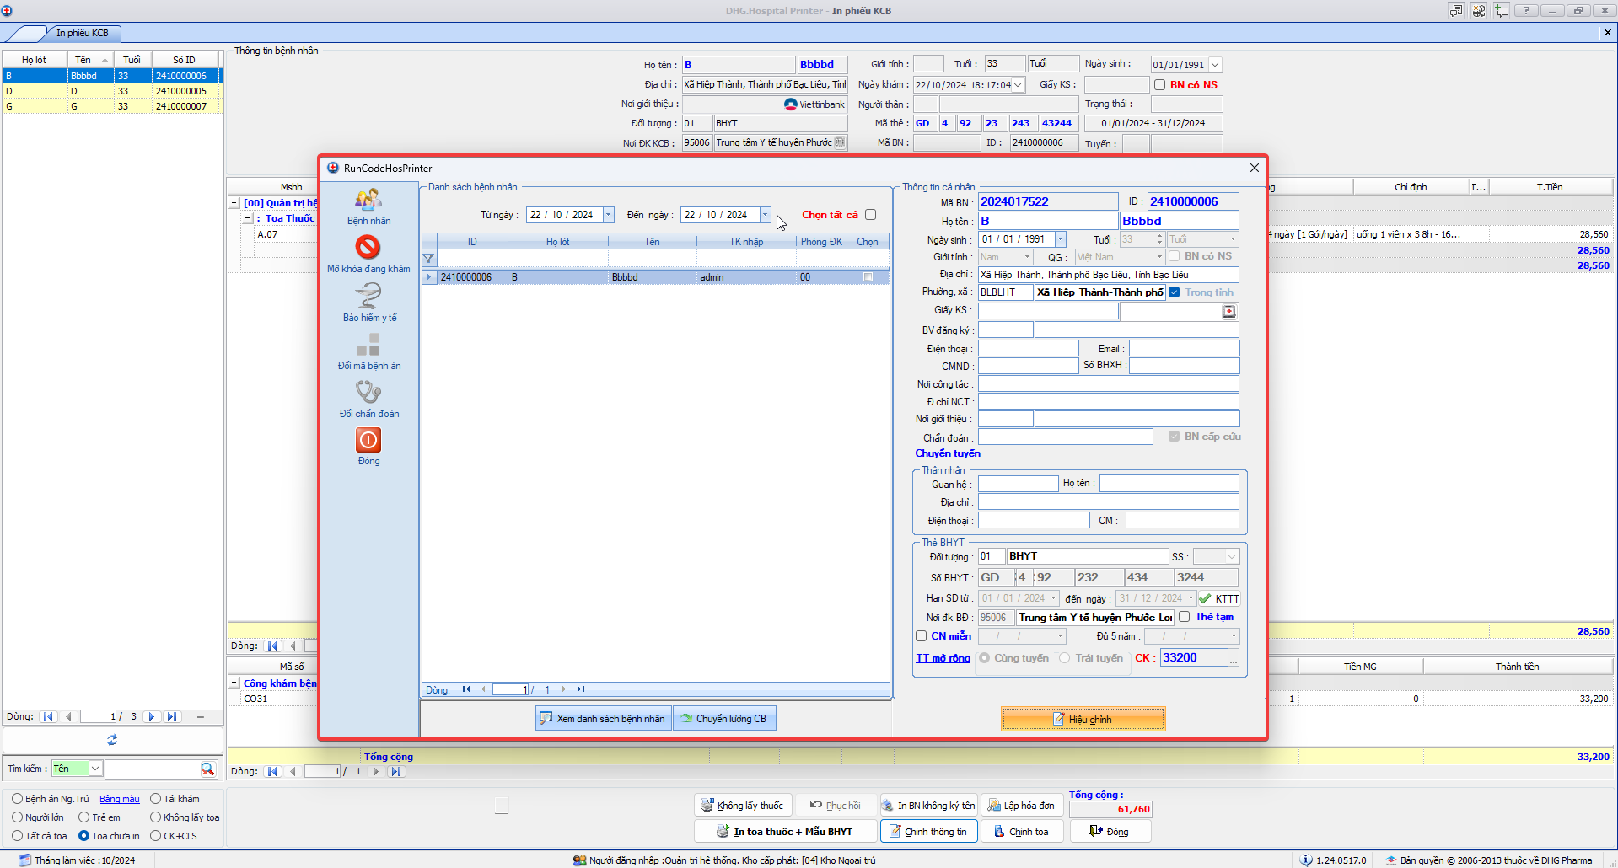The image size is (1618, 868).
Task: Select the Bệnh án Ng.Trú radio button
Action: (x=17, y=799)
